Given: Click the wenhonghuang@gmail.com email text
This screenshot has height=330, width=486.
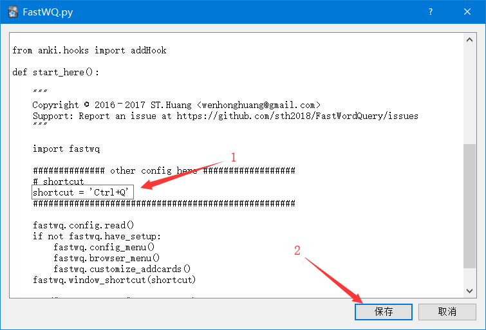Looking at the screenshot, I should [x=259, y=105].
